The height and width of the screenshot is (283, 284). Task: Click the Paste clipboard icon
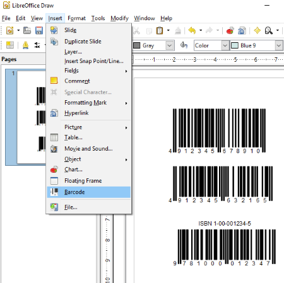160,31
